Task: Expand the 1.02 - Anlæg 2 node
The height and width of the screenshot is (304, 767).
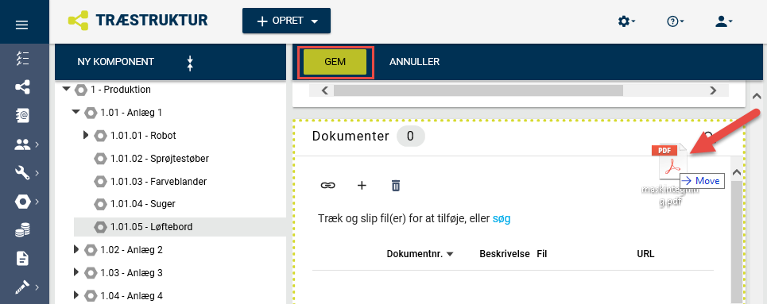Action: coord(76,249)
